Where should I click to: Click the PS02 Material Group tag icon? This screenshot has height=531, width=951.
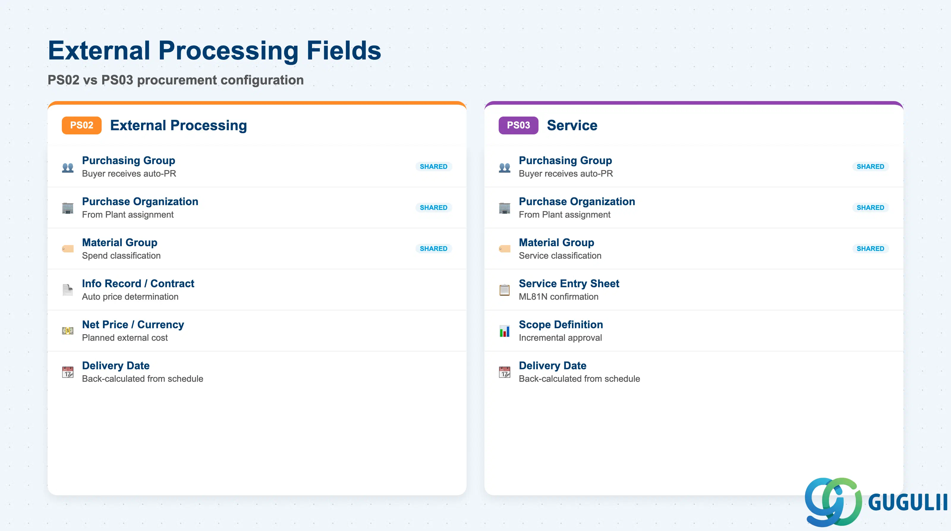tap(67, 249)
